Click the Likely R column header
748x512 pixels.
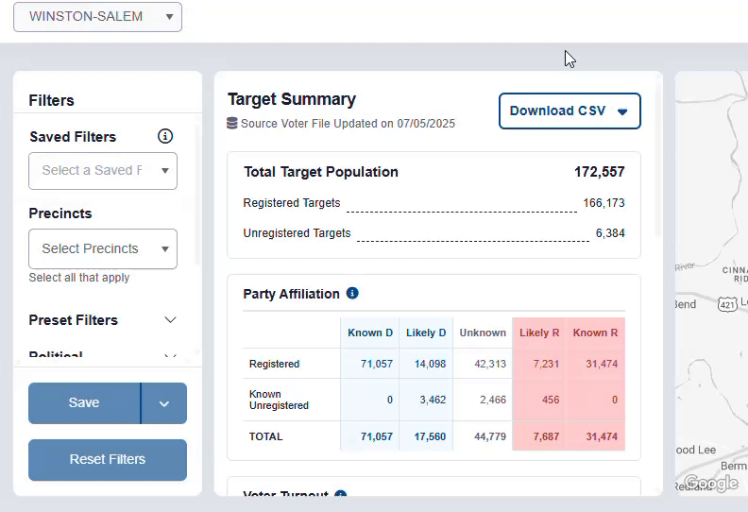click(x=539, y=333)
